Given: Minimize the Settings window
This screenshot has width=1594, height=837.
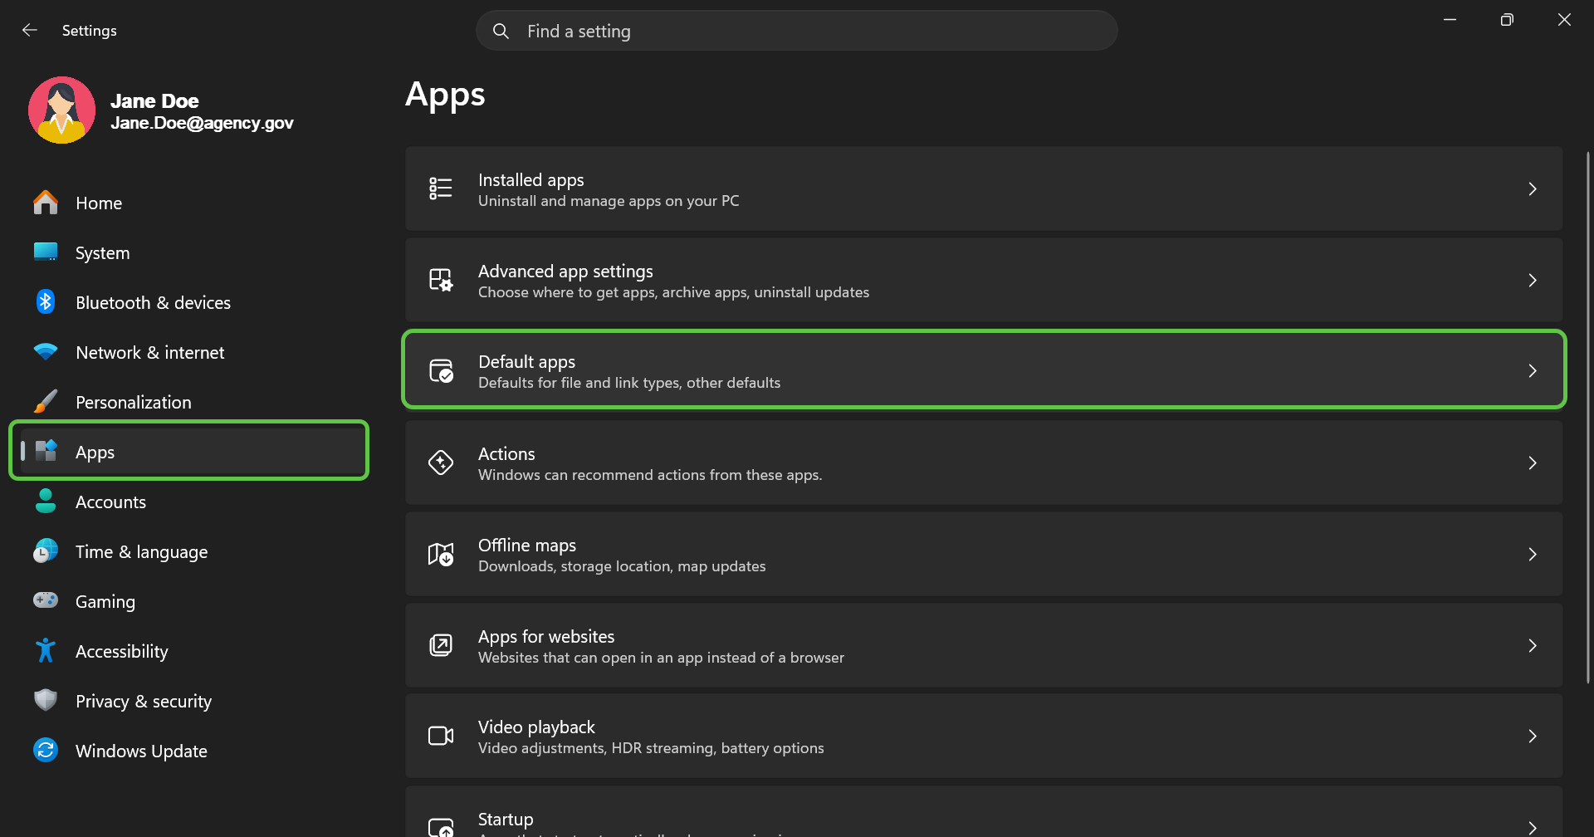Looking at the screenshot, I should 1450,20.
